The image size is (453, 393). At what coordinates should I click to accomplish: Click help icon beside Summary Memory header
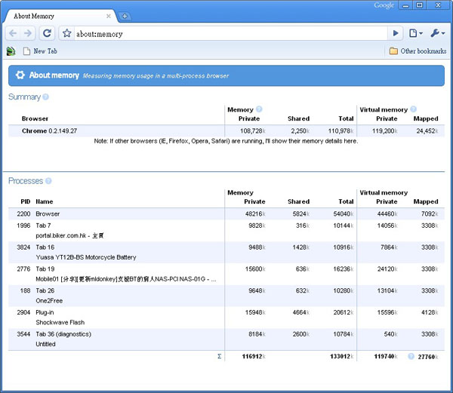pyautogui.click(x=259, y=109)
